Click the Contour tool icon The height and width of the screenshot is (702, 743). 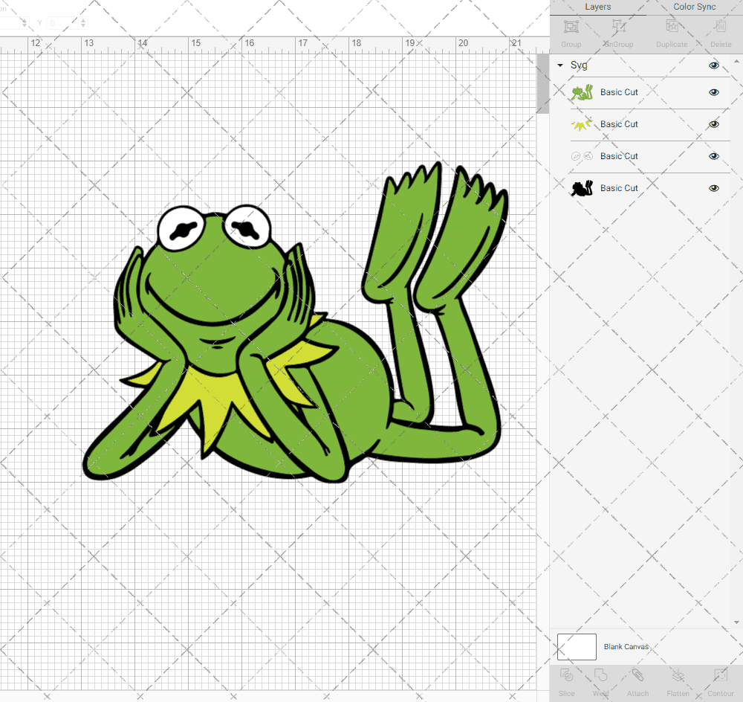point(720,675)
